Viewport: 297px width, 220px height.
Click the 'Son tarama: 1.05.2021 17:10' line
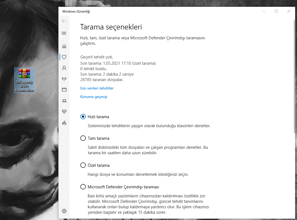point(118,63)
